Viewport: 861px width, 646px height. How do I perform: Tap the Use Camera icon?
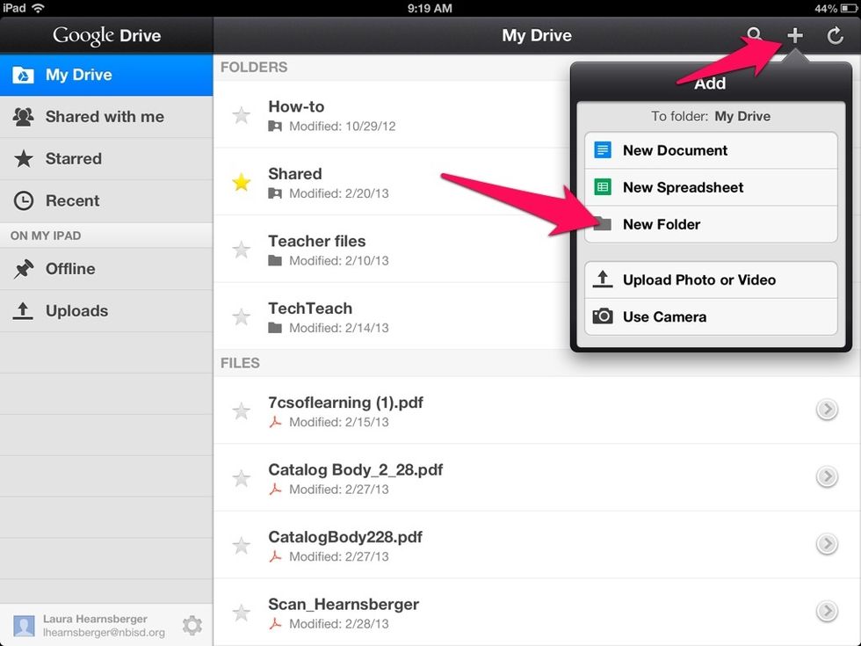coord(603,316)
